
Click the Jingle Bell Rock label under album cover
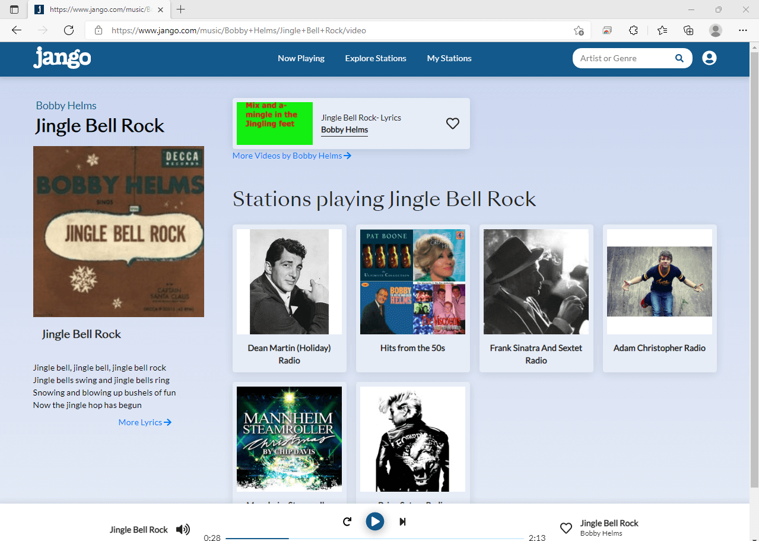[81, 334]
